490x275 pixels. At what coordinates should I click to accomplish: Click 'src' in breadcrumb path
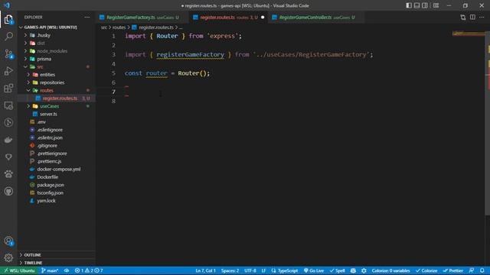tap(104, 27)
